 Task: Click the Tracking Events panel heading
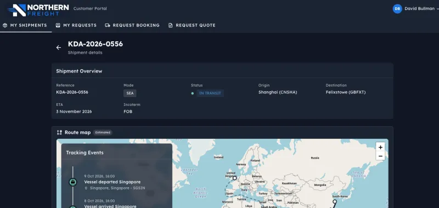point(85,153)
